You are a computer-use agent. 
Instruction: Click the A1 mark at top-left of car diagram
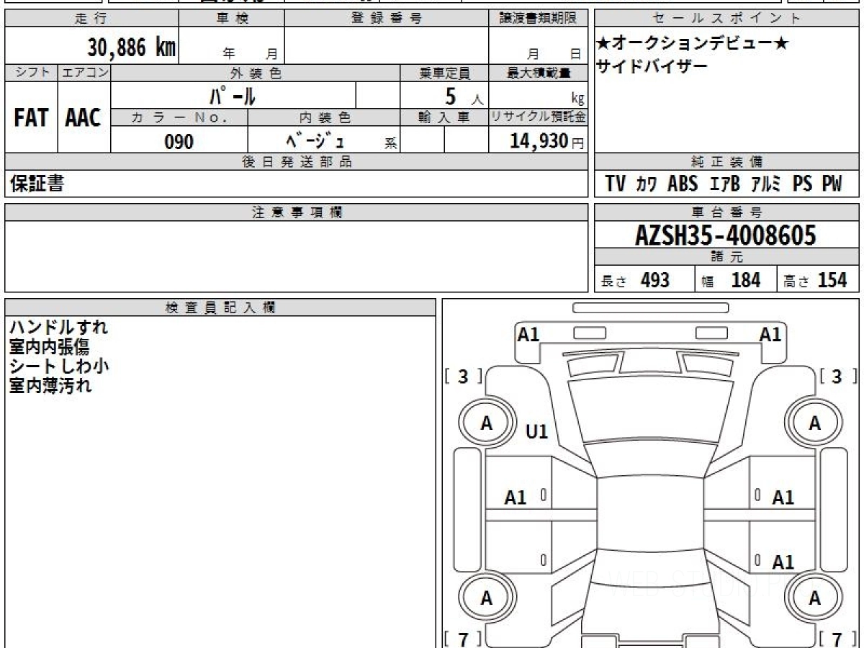528,334
